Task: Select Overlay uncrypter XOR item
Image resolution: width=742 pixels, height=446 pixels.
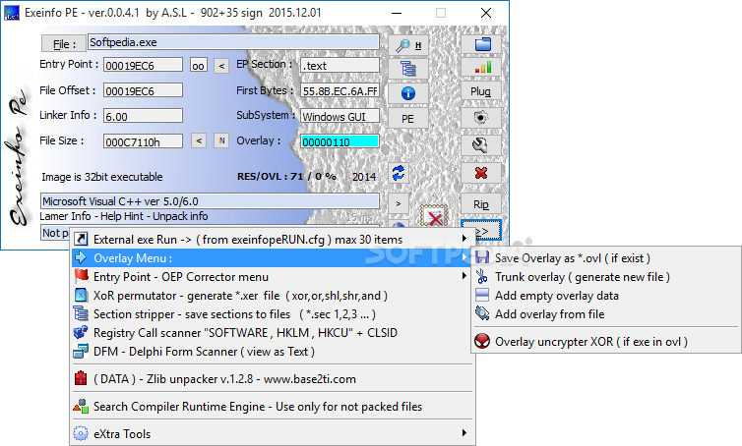Action: coord(606,341)
